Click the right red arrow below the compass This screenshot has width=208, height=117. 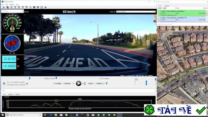click(x=14, y=53)
